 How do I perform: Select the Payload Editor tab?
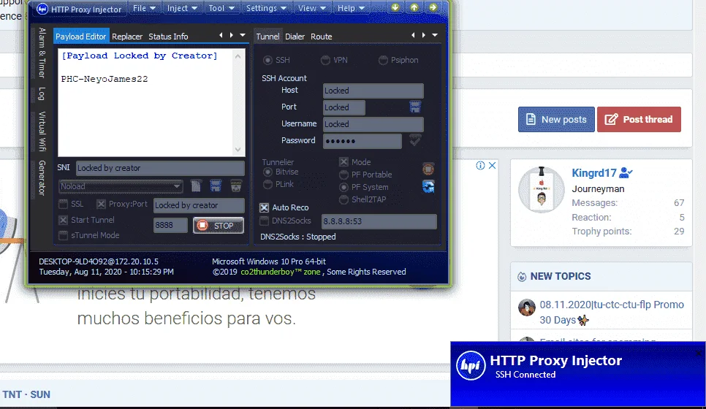pos(80,37)
